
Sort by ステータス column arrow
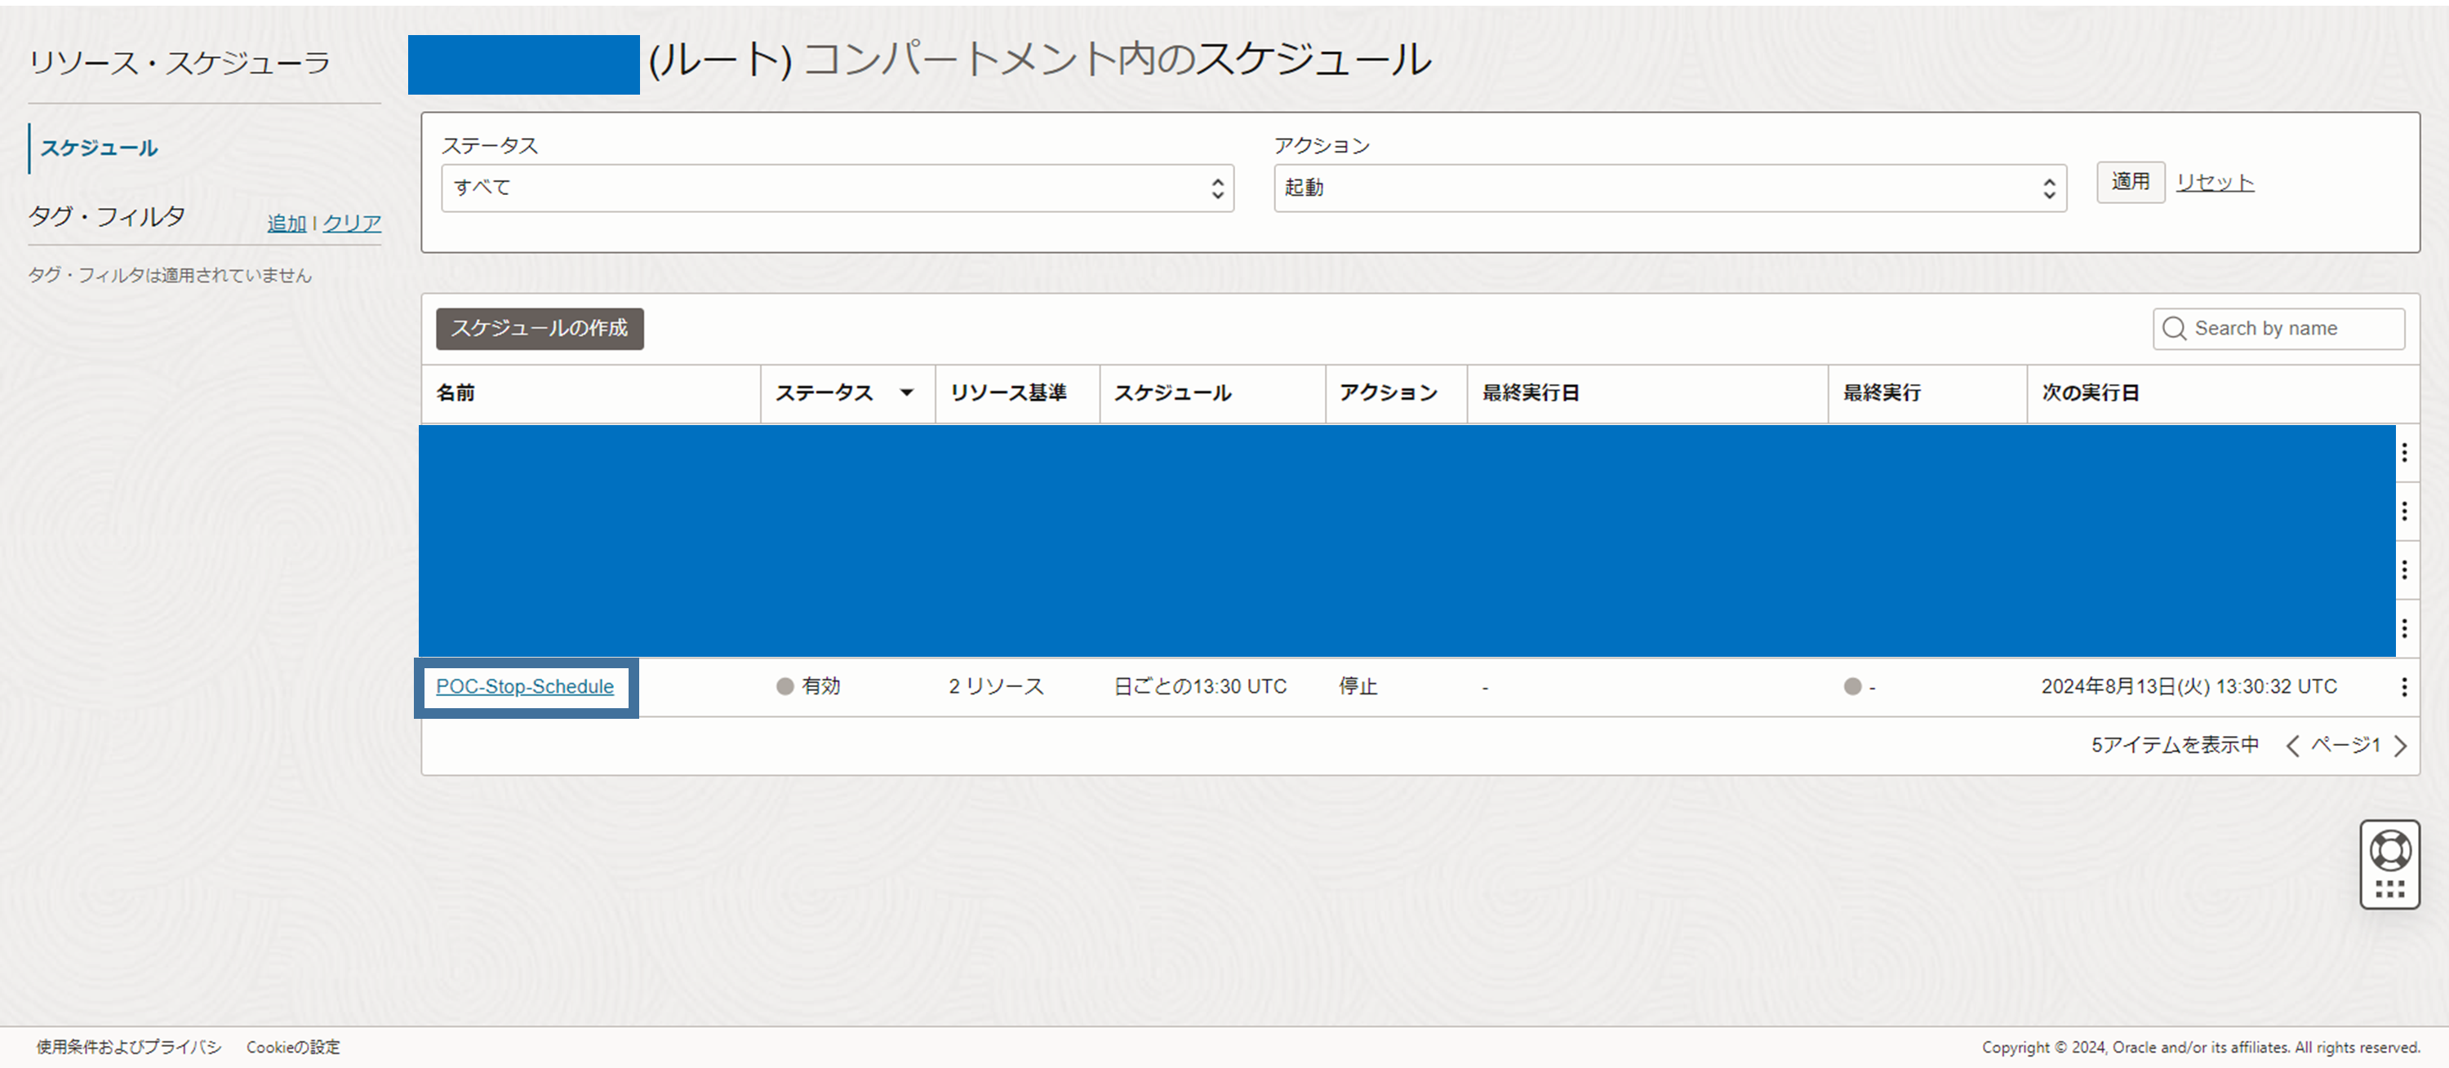point(906,392)
